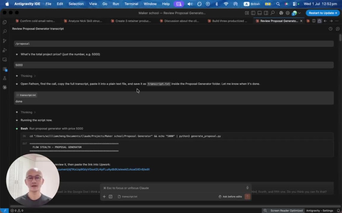Click the split editor icon in tab bar
The width and height of the screenshot is (342, 213).
314,21
